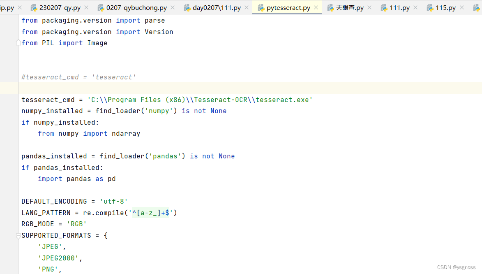Click the commented #tesseract_cmd line
This screenshot has height=274, width=482.
point(79,77)
